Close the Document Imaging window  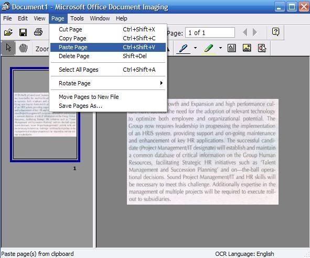click(304, 6)
